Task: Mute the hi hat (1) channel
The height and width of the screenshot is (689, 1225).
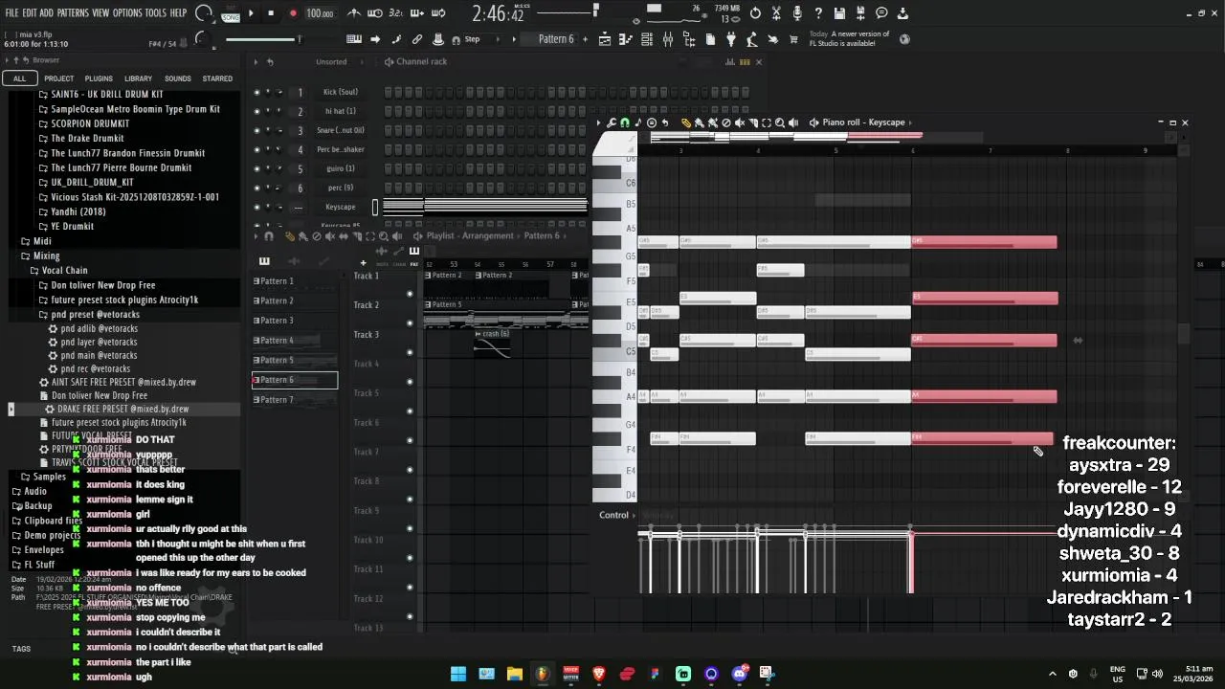Action: [x=256, y=111]
